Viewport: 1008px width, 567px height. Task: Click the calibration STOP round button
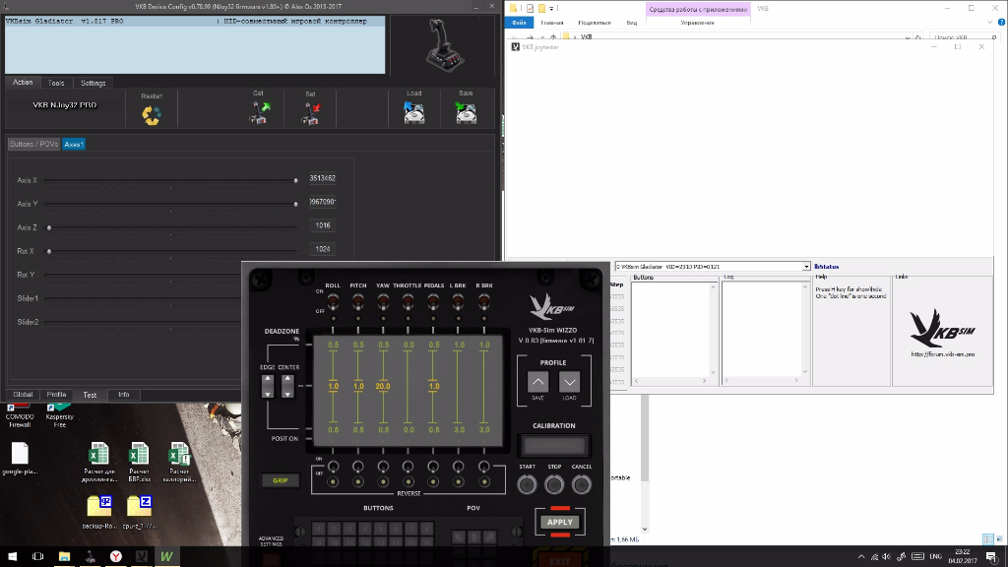coord(554,484)
